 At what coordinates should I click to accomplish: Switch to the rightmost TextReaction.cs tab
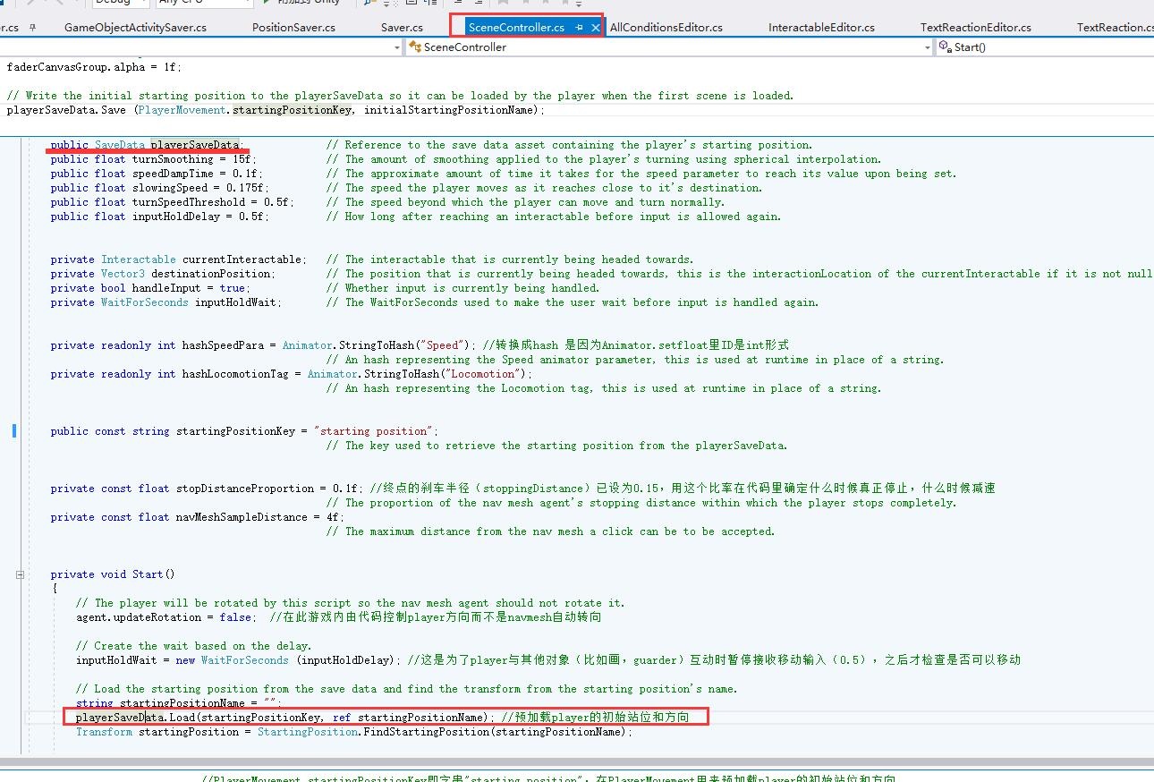1114,28
